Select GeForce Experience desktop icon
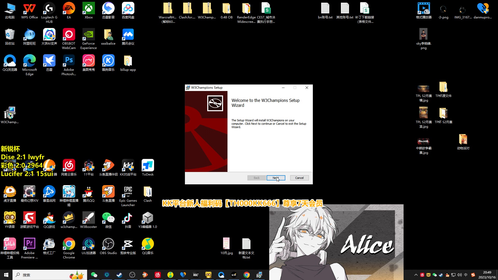 (89, 39)
